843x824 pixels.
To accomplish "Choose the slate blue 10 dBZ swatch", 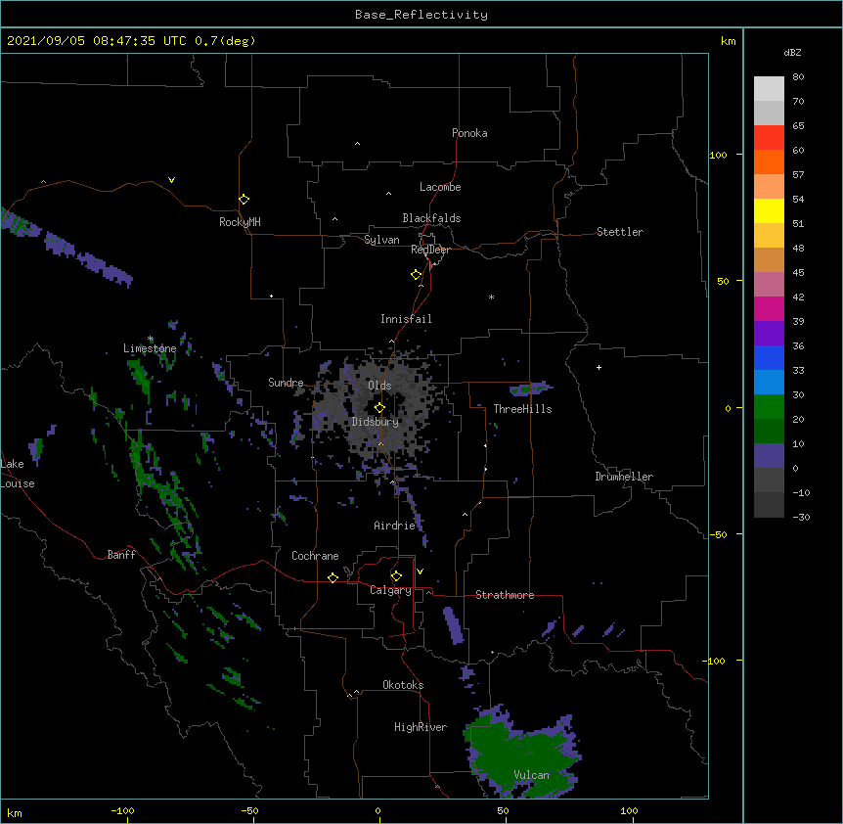I will click(769, 456).
